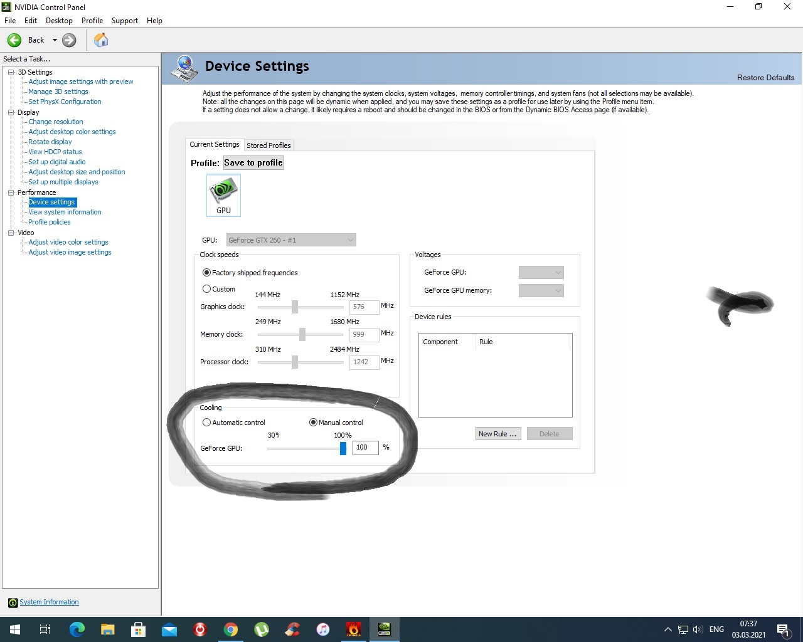The width and height of the screenshot is (803, 642).
Task: Collapse the Video tree node
Action: click(x=11, y=233)
